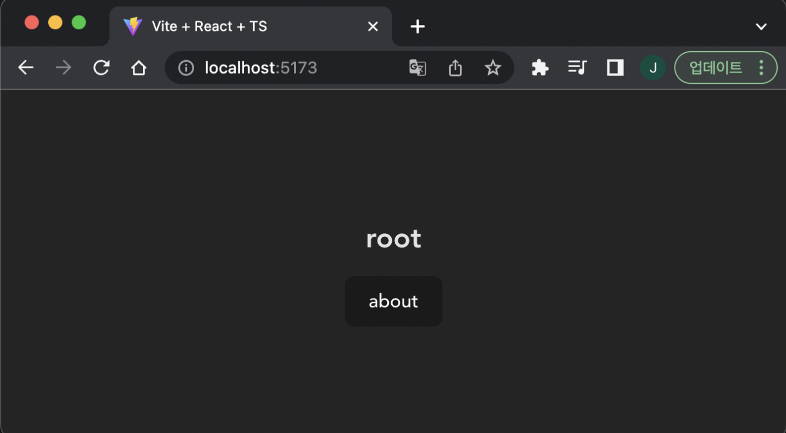Screen dimensions: 786x433
Task: Click the profile avatar labeled J
Action: coord(653,68)
